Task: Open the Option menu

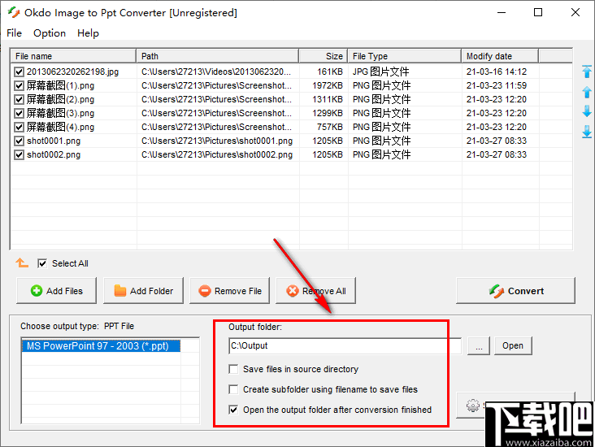Action: tap(50, 33)
